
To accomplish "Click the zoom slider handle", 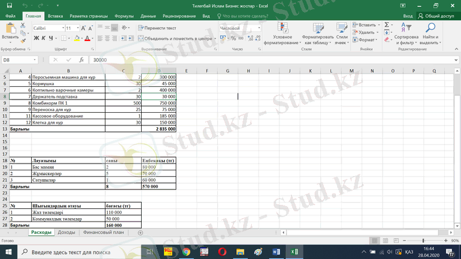I will coord(424,241).
